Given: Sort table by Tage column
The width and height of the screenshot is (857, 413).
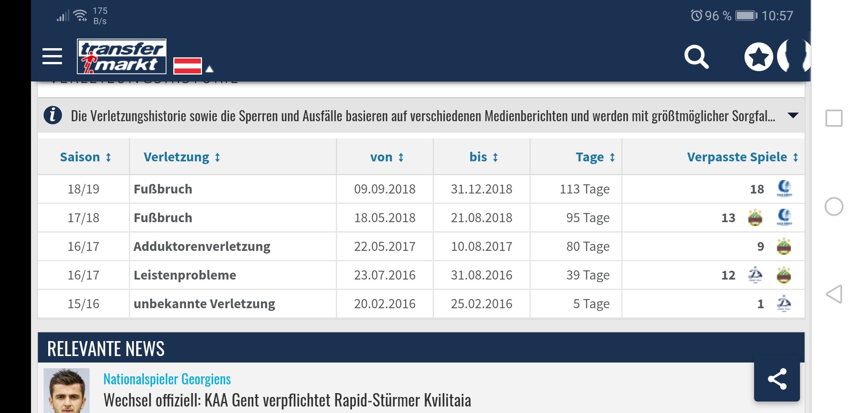Looking at the screenshot, I should pyautogui.click(x=595, y=157).
